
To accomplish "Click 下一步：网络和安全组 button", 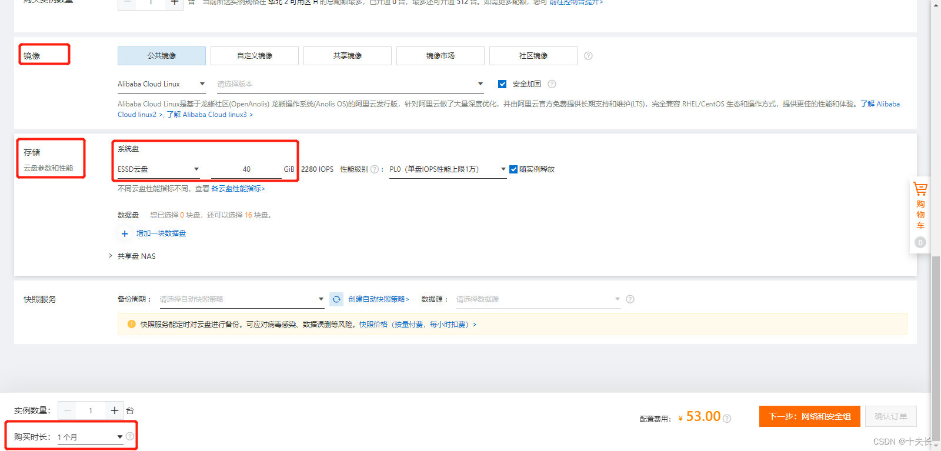I will 810,416.
